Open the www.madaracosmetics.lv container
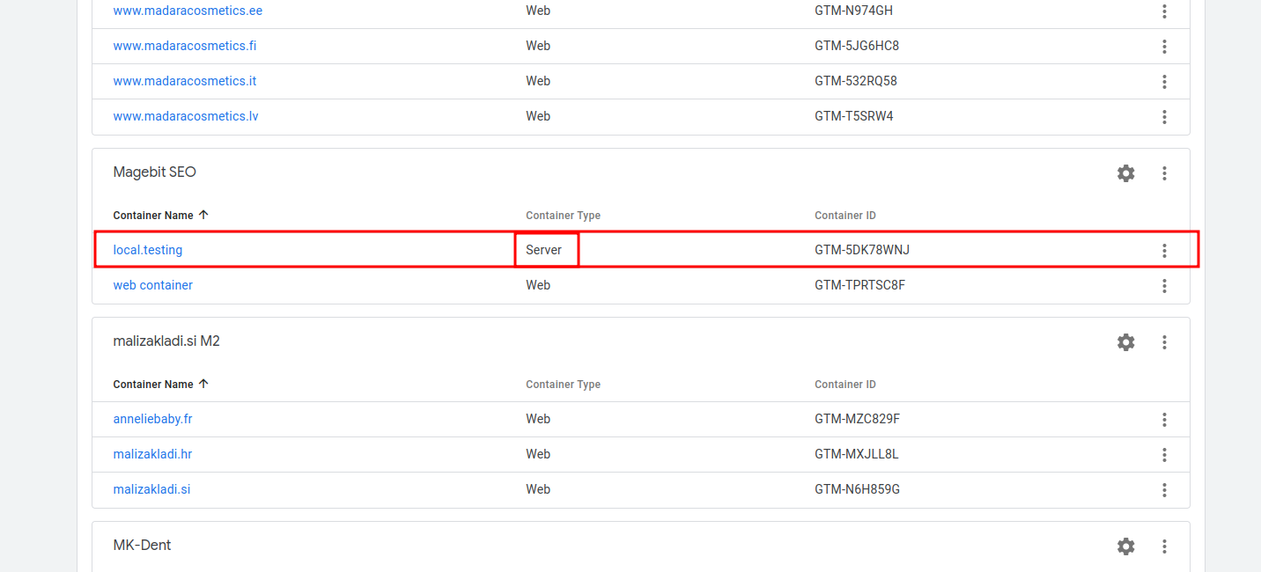Image resolution: width=1261 pixels, height=572 pixels. point(185,115)
